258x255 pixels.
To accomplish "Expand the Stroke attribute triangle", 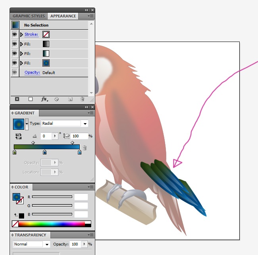I will coord(21,34).
